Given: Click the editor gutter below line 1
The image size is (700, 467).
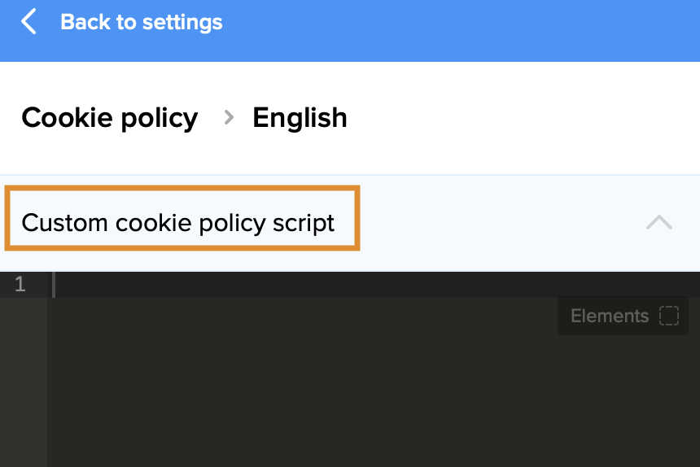Looking at the screenshot, I should coord(23,382).
